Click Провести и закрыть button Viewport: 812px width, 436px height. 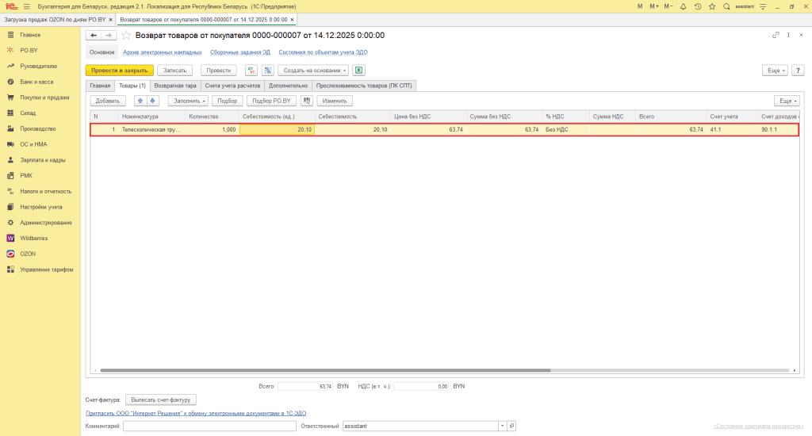click(120, 71)
